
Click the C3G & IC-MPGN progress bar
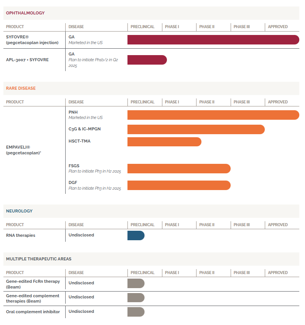point(196,130)
